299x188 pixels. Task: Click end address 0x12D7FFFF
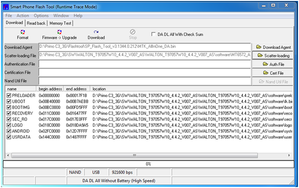(x=77, y=131)
